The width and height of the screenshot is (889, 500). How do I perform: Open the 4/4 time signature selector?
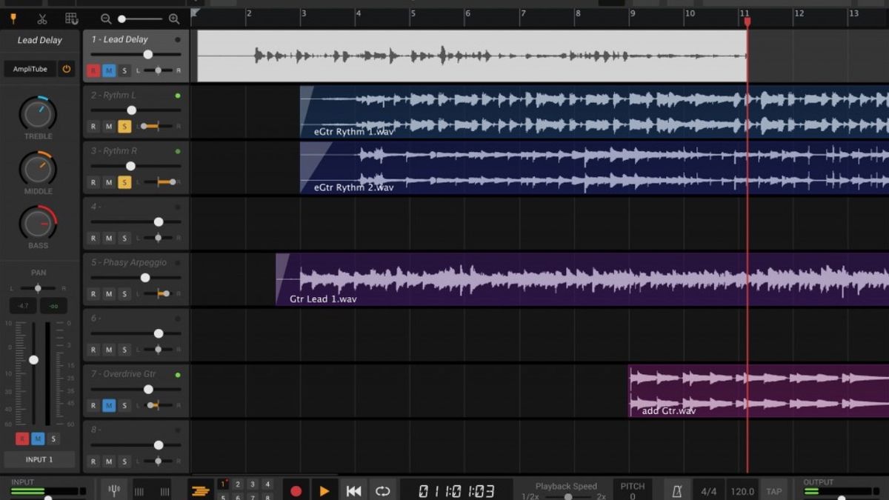(709, 490)
